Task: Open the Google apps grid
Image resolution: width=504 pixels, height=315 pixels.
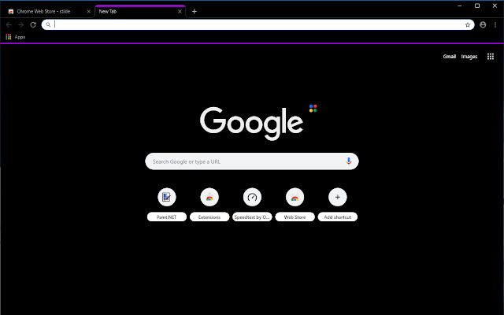Action: pyautogui.click(x=491, y=57)
